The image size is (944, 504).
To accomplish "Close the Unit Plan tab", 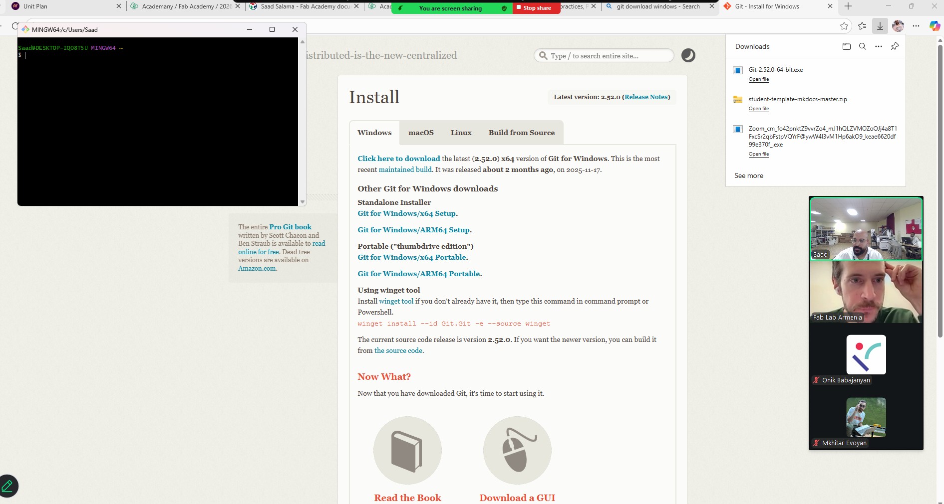I will pos(119,6).
